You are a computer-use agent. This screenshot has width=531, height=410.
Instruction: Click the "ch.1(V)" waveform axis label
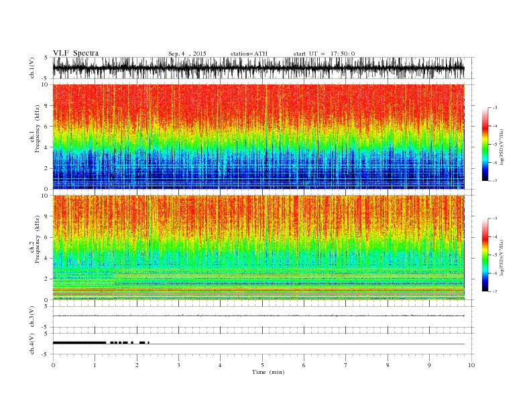(x=32, y=68)
